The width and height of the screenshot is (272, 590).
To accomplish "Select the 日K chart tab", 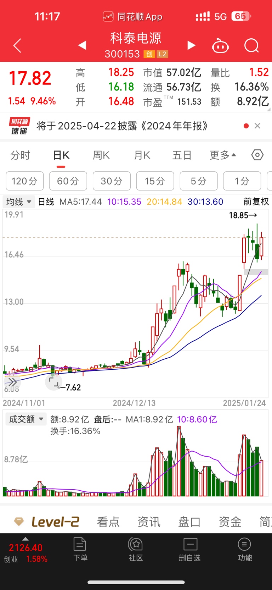I will pyautogui.click(x=61, y=155).
